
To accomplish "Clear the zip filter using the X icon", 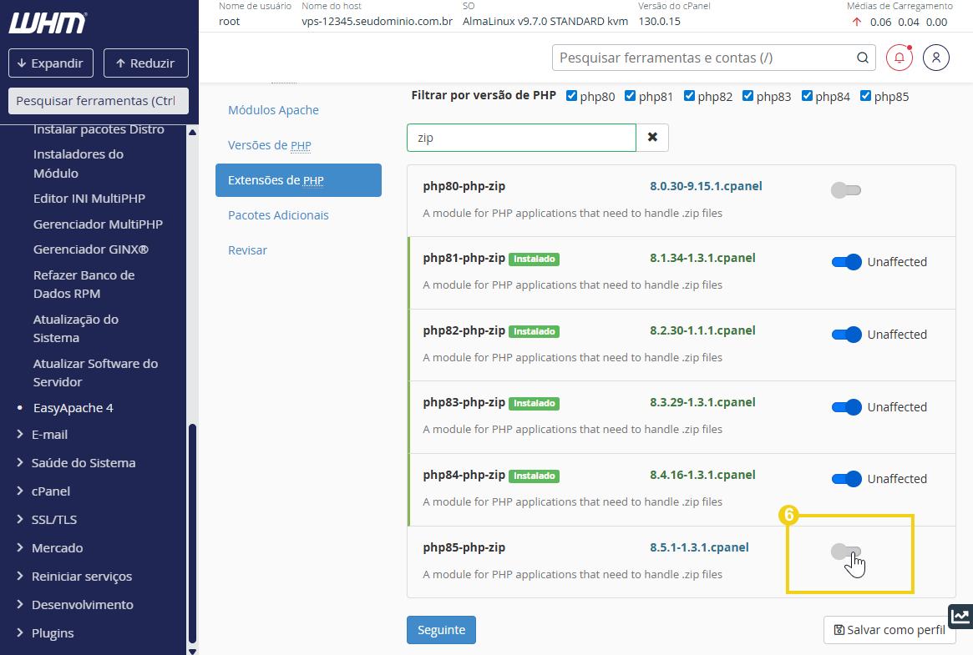I will [653, 136].
